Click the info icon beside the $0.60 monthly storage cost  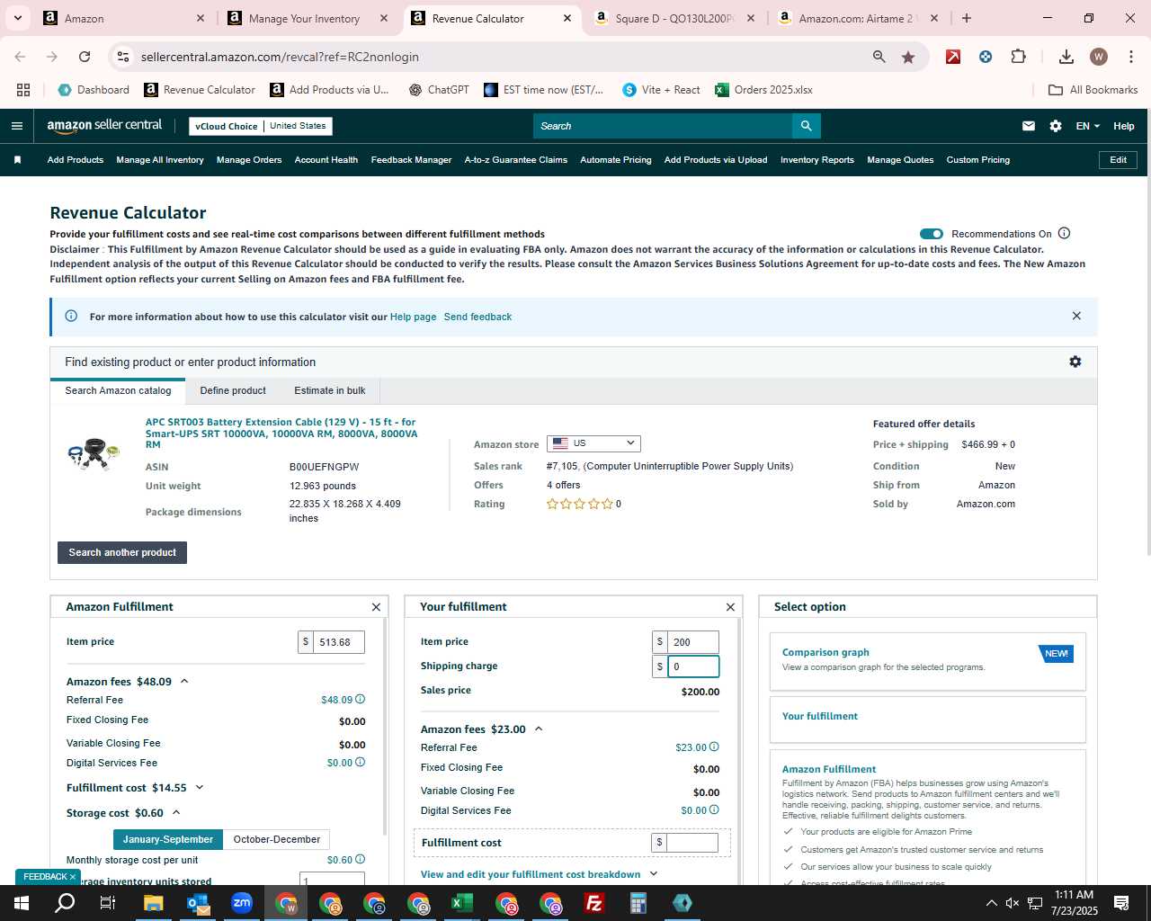[x=361, y=859]
